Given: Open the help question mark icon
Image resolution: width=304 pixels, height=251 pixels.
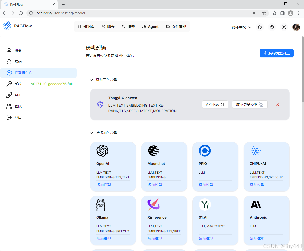Looking at the screenshot, I should pyautogui.click(x=272, y=27).
